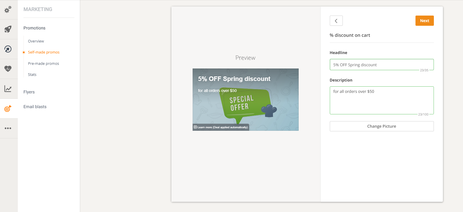The image size is (463, 212).
Task: Click the rocket launch icon
Action: pyautogui.click(x=8, y=29)
